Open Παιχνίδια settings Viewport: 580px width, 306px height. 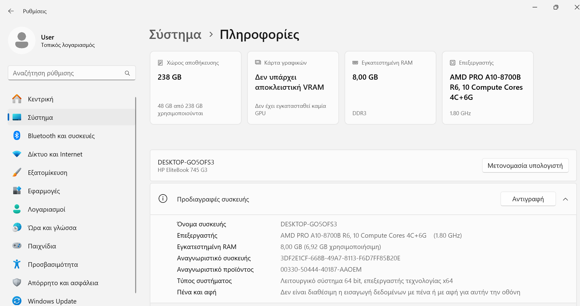(72, 246)
